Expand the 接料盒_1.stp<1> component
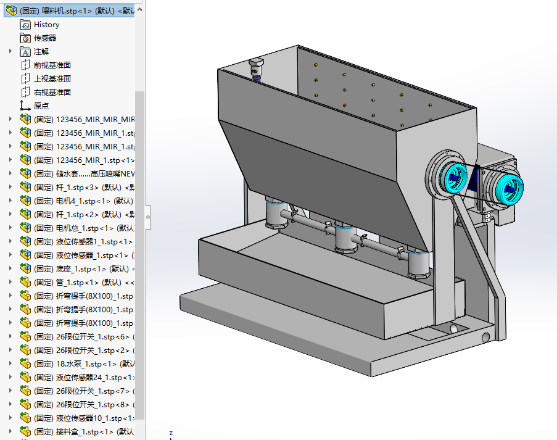The height and width of the screenshot is (440, 557). (x=10, y=431)
